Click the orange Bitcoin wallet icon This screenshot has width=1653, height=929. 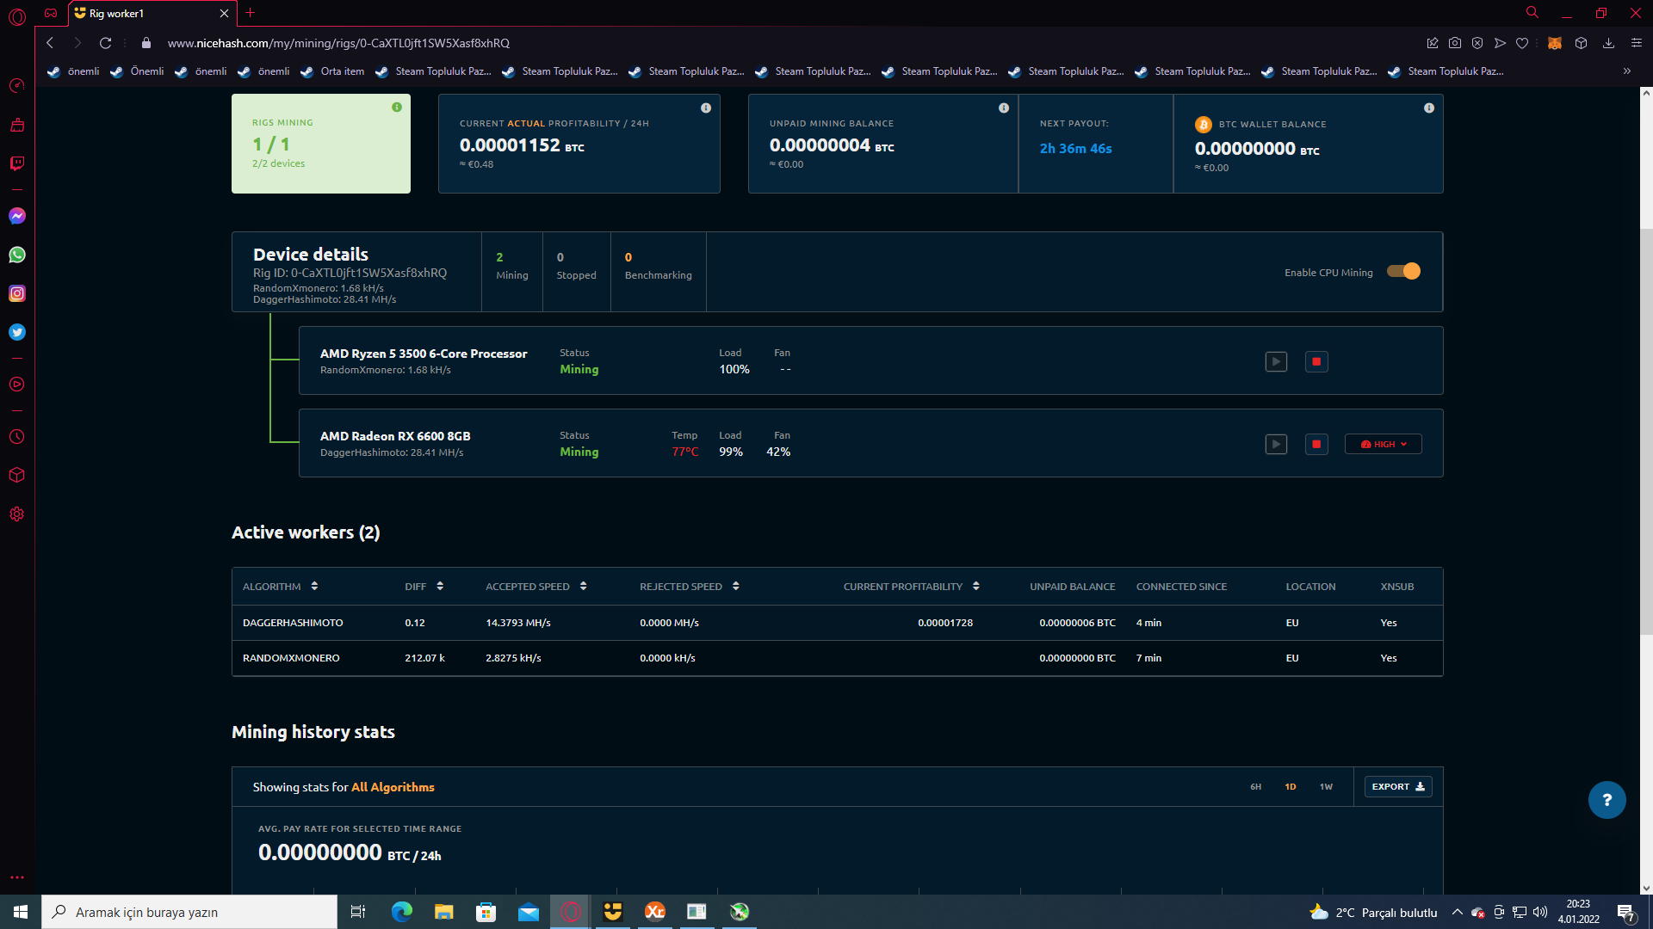[x=1204, y=125]
